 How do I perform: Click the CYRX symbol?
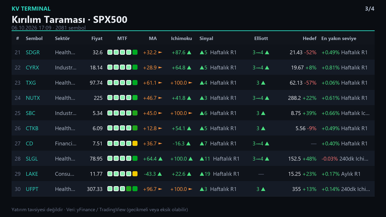pos(33,68)
